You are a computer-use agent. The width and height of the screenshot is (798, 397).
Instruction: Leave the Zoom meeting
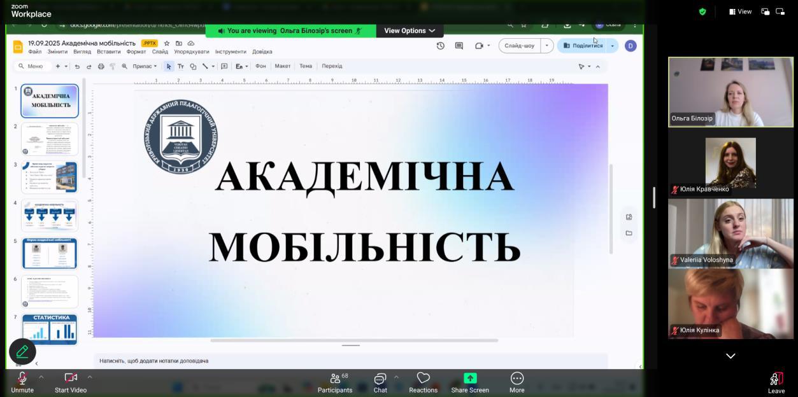pos(776,382)
